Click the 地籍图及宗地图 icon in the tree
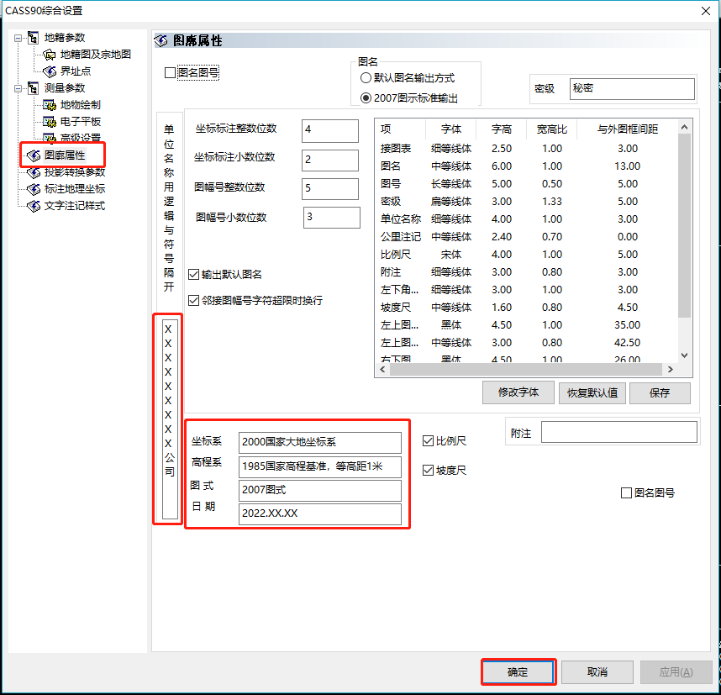 tap(49, 54)
